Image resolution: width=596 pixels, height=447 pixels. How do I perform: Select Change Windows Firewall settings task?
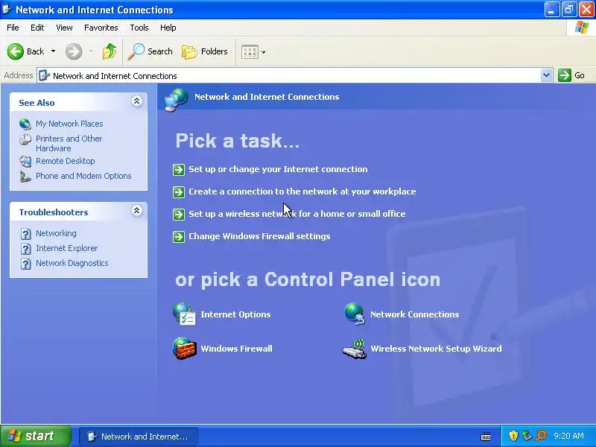259,236
